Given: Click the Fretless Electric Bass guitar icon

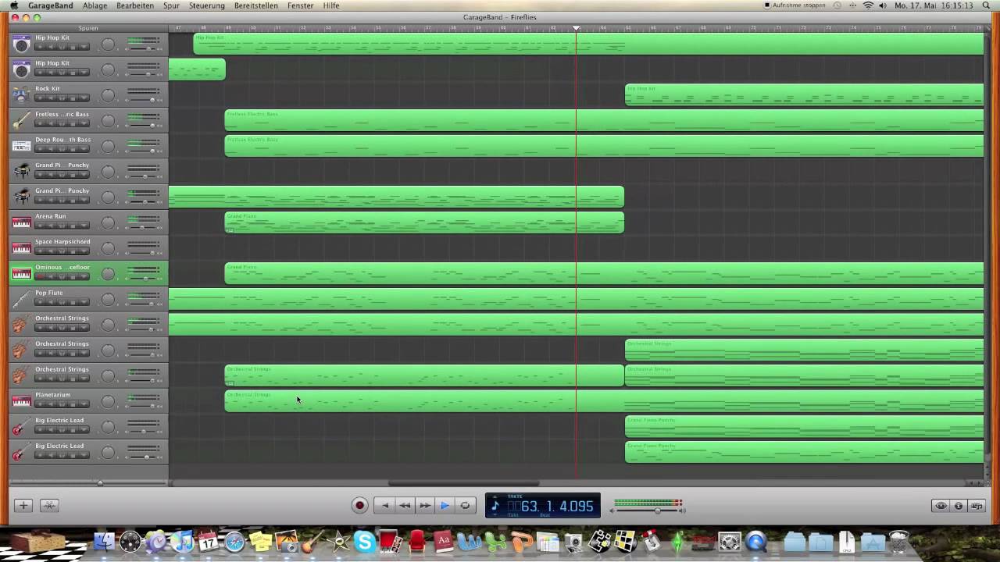Looking at the screenshot, I should pos(21,121).
